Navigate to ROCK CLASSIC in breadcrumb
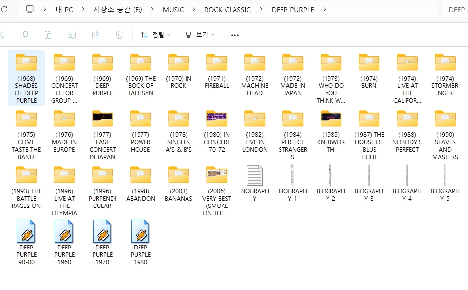468x290 pixels. point(228,9)
